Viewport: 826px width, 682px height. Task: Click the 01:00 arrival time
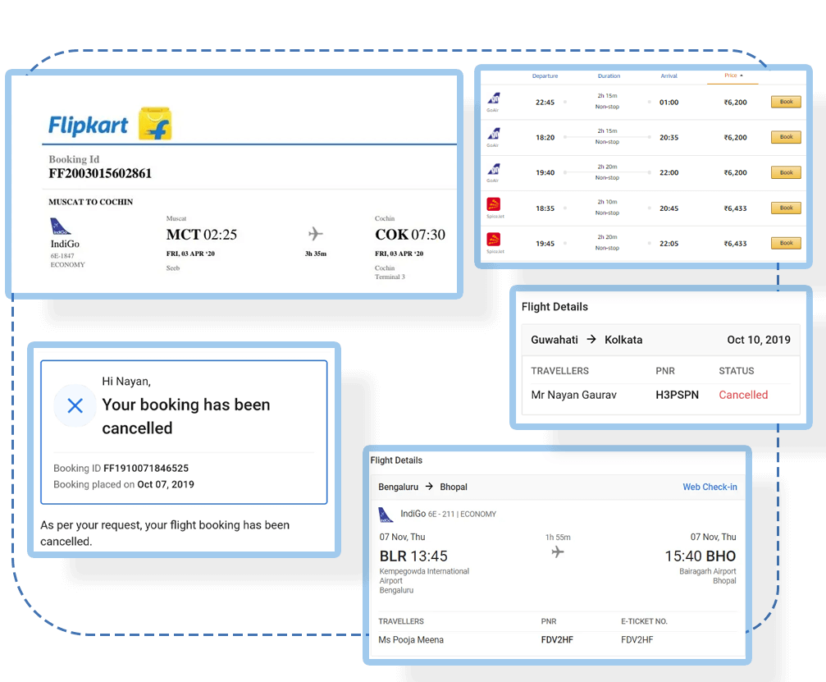[669, 103]
